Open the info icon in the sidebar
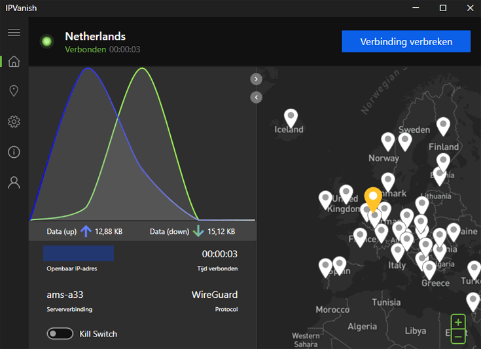This screenshot has height=349, width=481. [14, 152]
